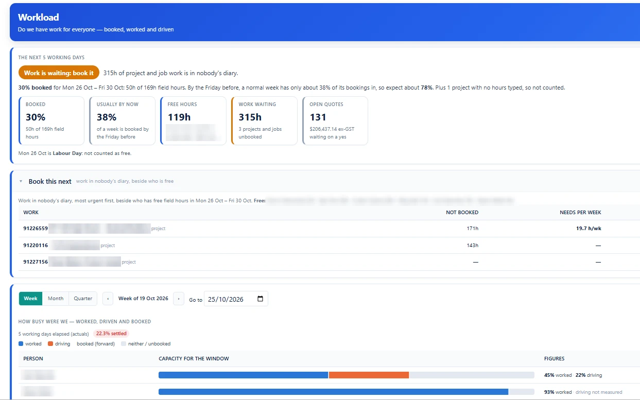Click the 'Week of 19 Oct 2026' label

[143, 299]
